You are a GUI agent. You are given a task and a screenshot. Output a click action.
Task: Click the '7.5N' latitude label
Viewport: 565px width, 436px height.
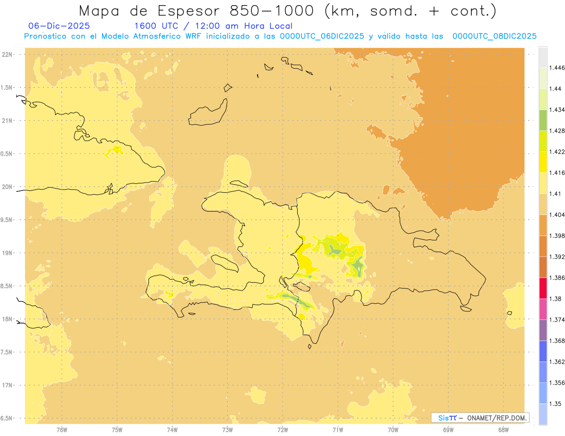pos(7,352)
